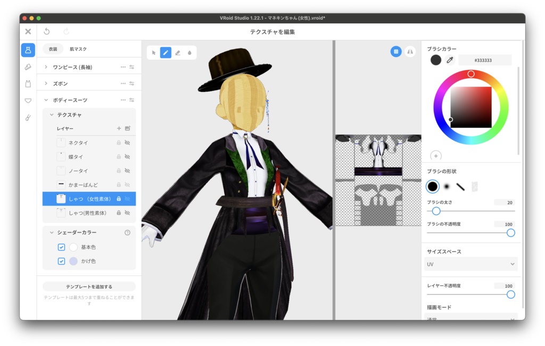Expand the ズボン item

(x=46, y=83)
